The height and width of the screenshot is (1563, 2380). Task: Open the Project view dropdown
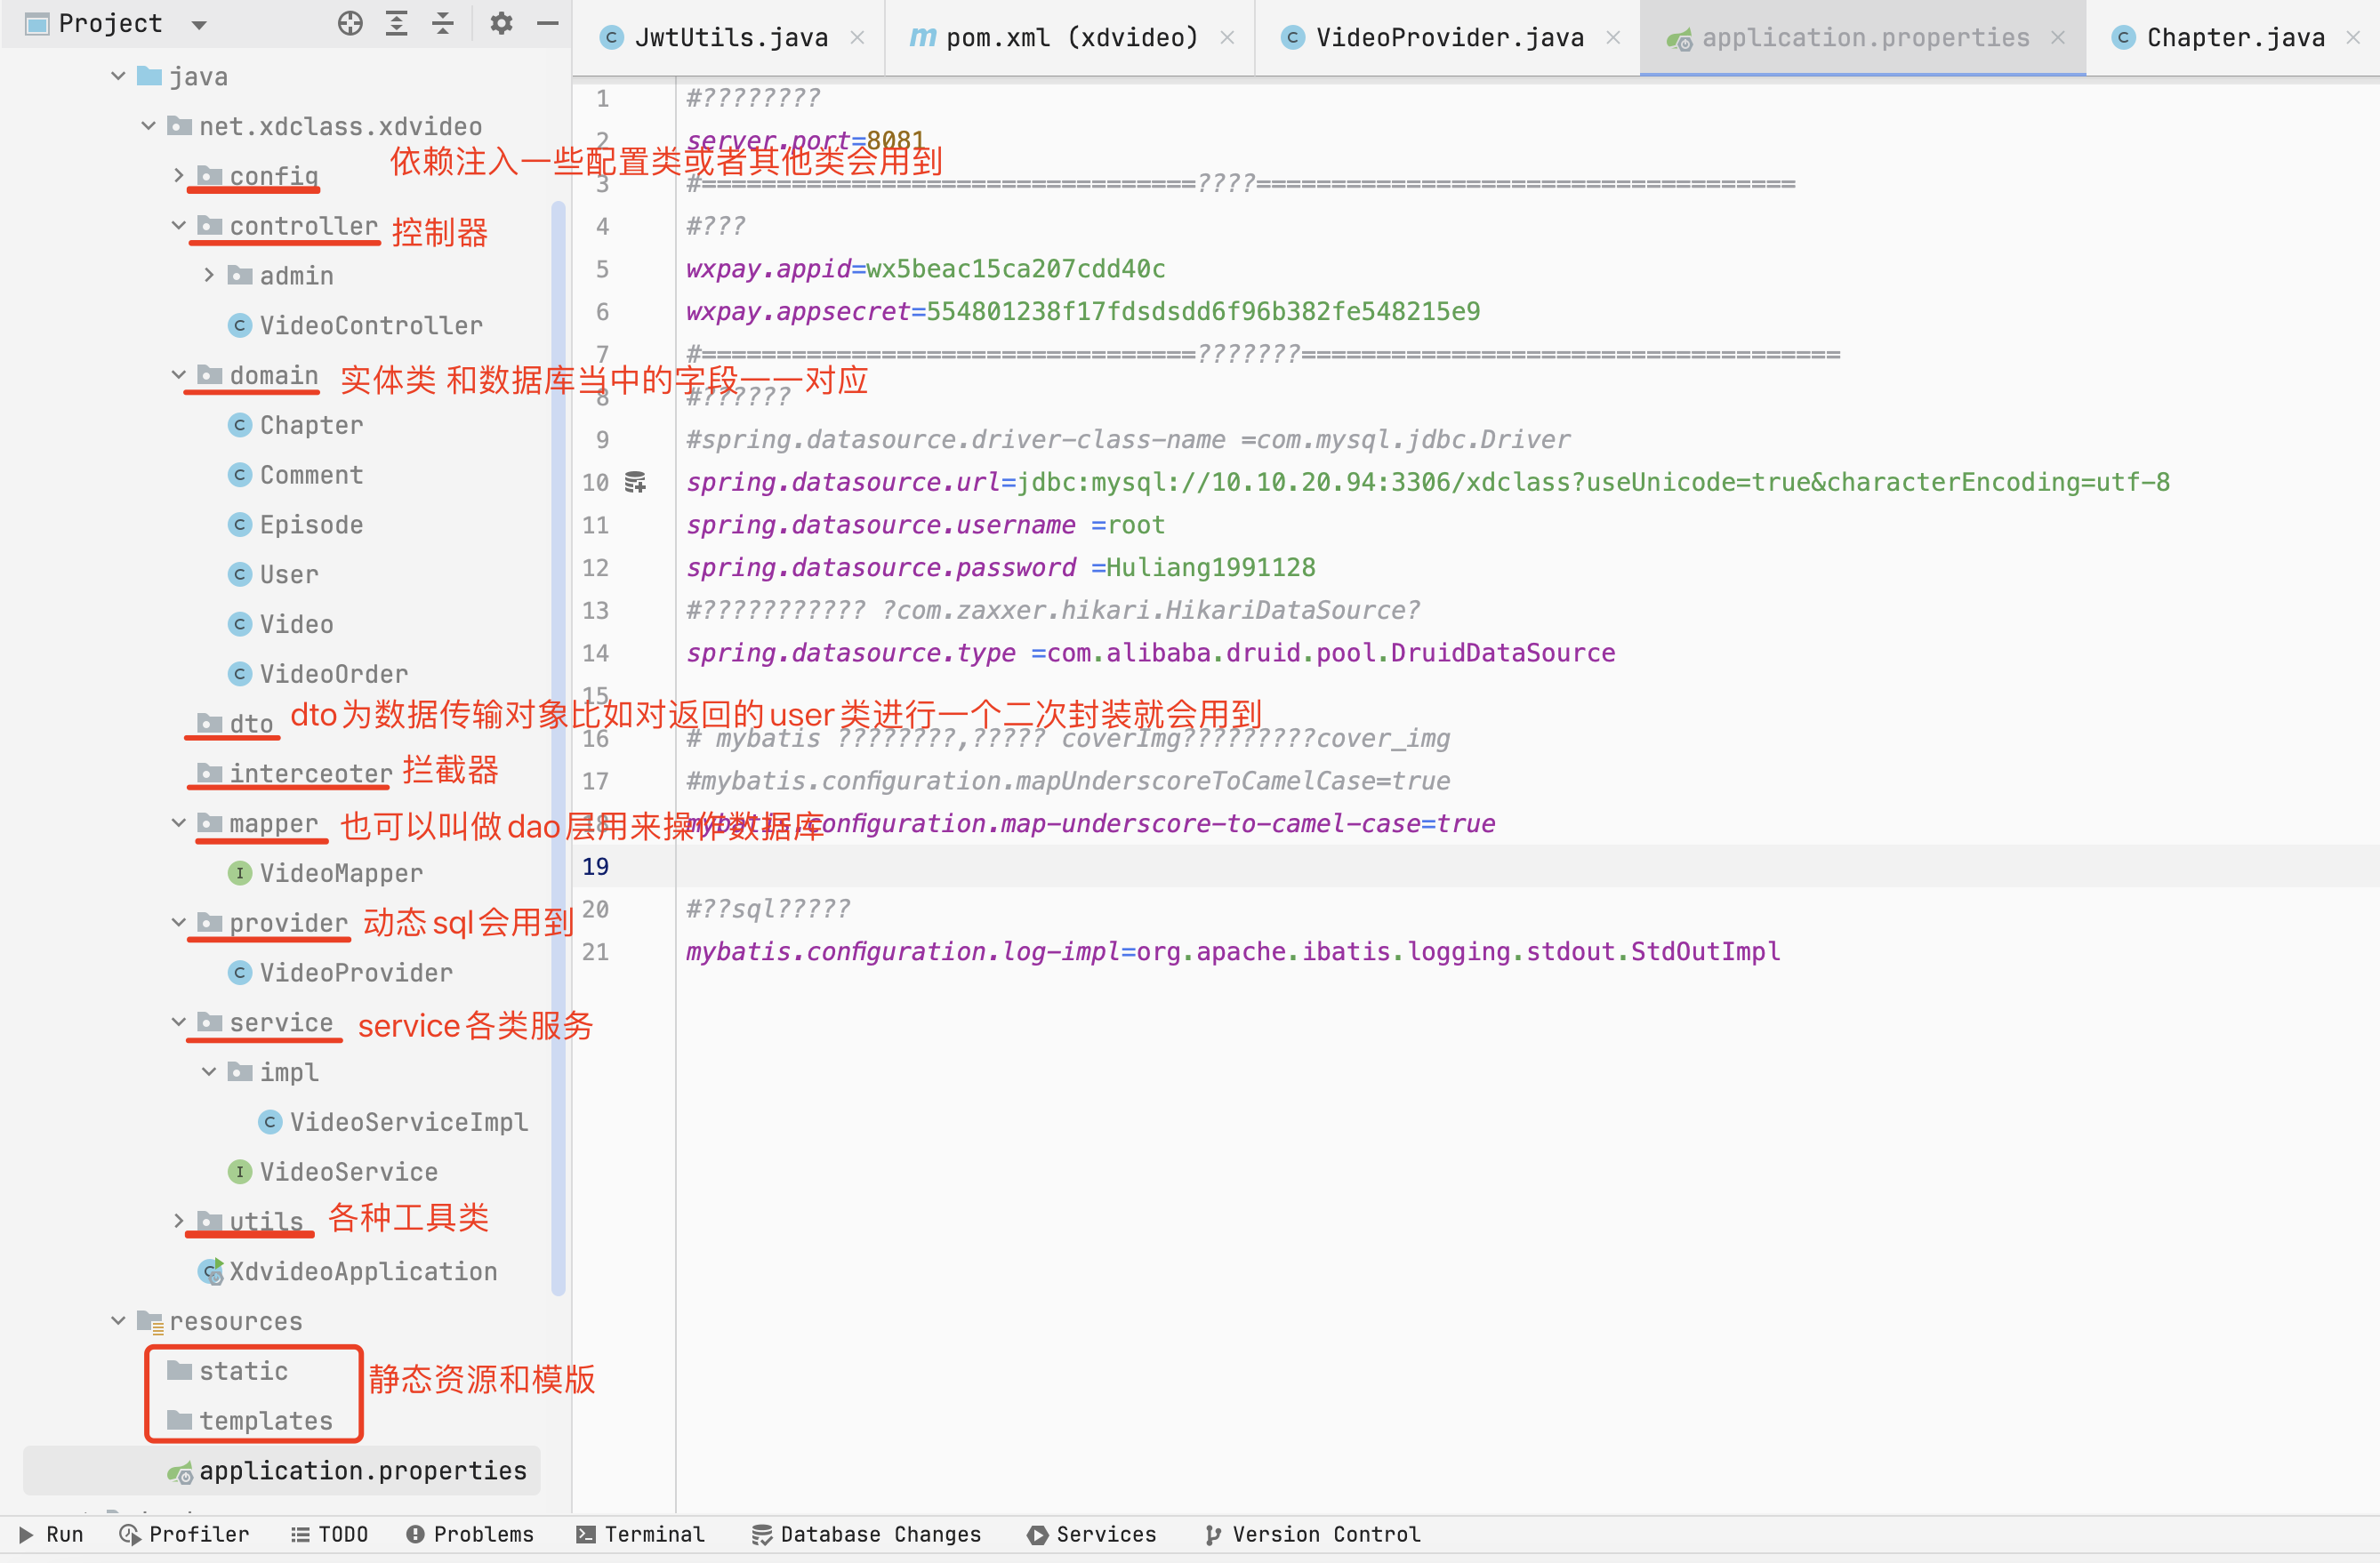point(199,25)
